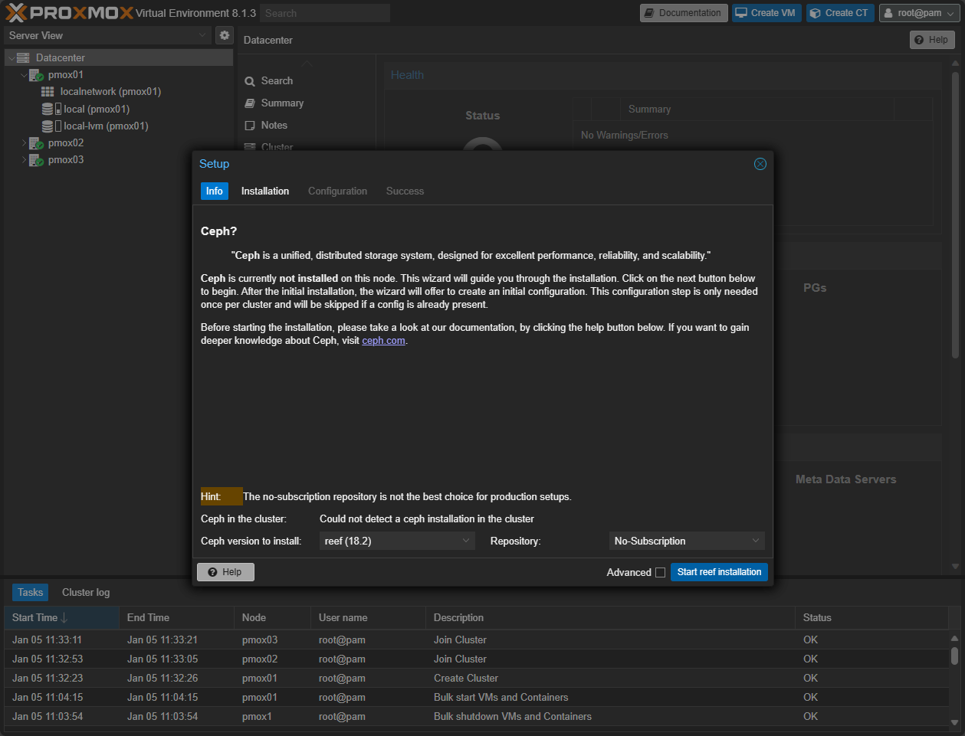Click the top Search input field

(x=325, y=13)
